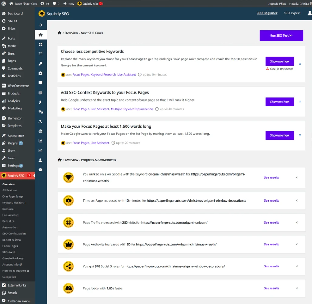Screen dimensions: 312x304
Task: Click the user profile icon in Squirrly header
Action: click(310, 13)
